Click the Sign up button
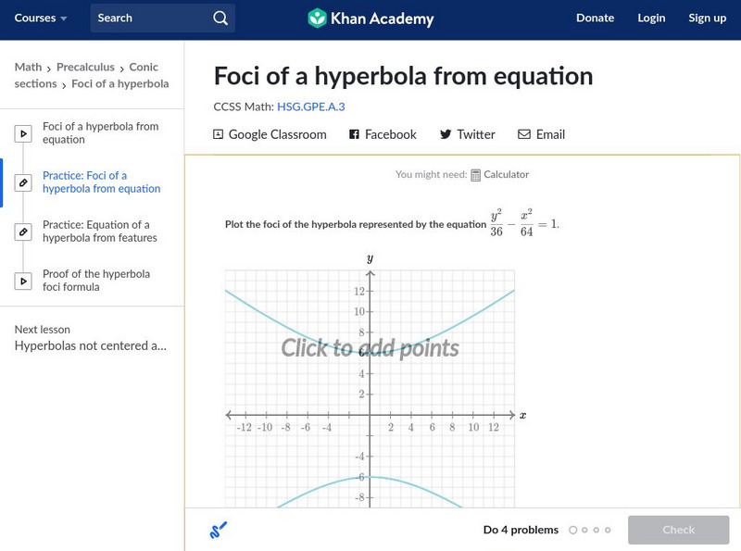The height and width of the screenshot is (551, 741). [x=707, y=18]
